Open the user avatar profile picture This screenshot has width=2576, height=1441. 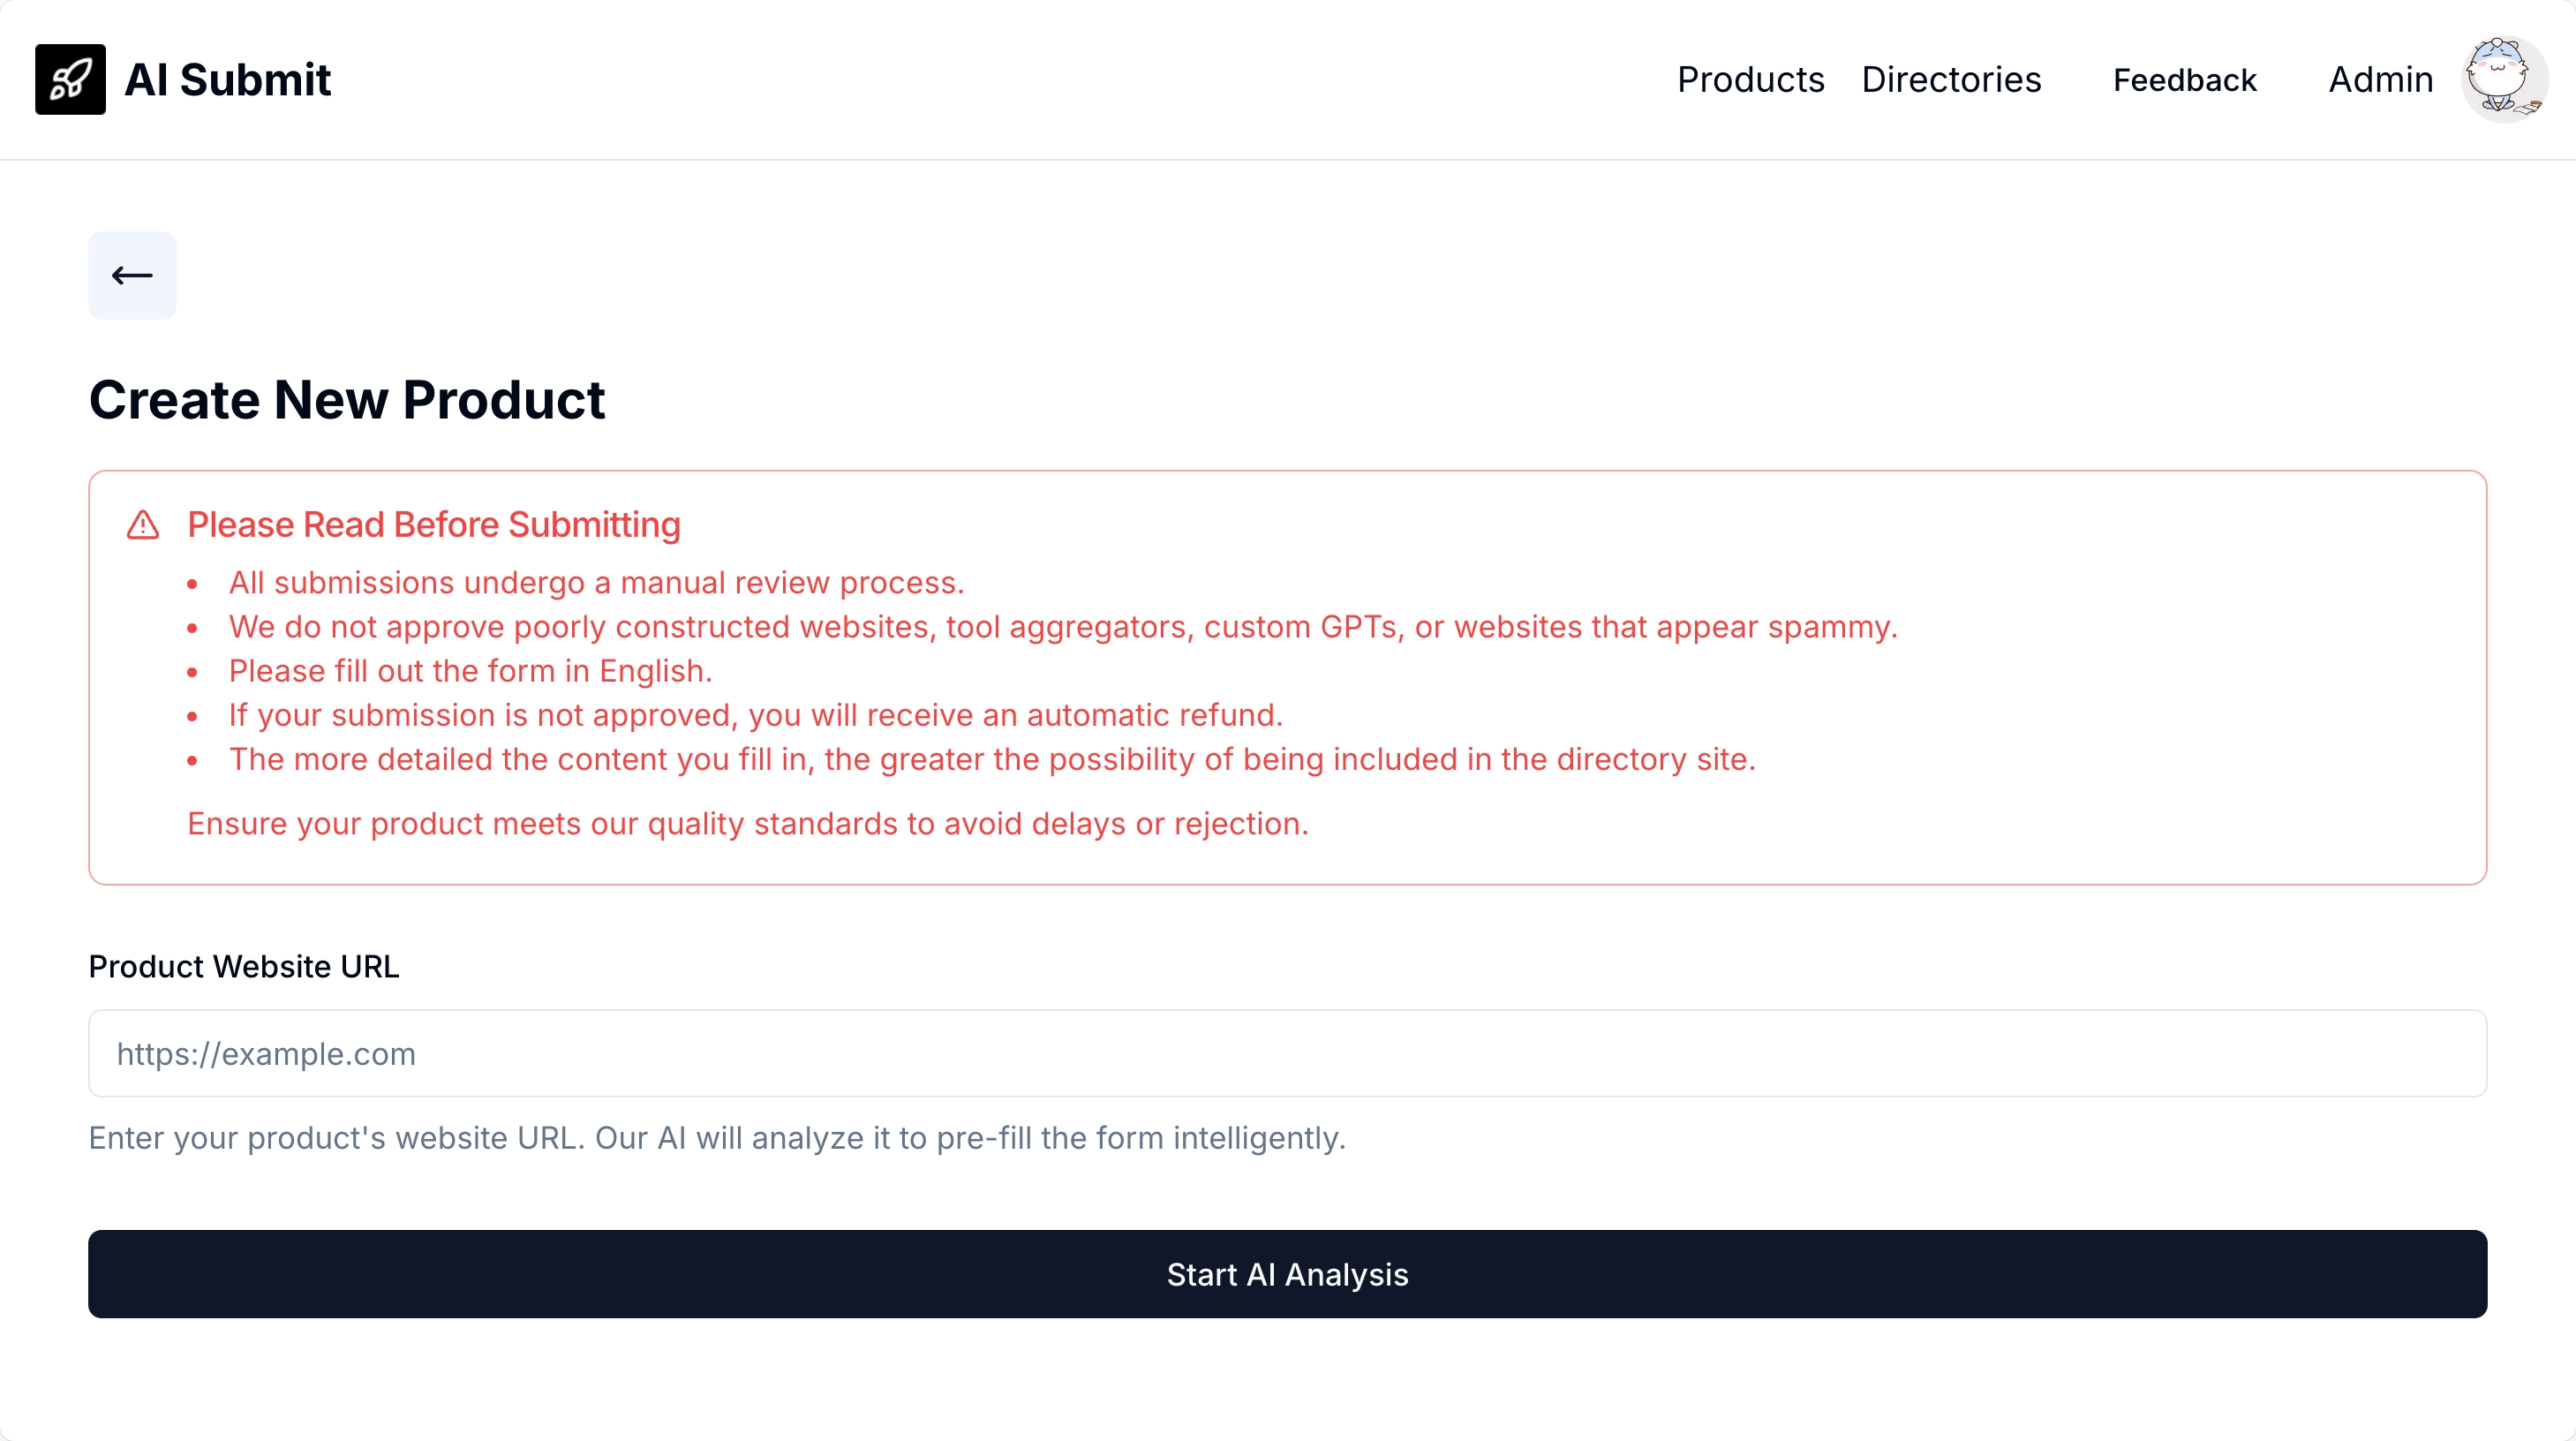(2503, 79)
